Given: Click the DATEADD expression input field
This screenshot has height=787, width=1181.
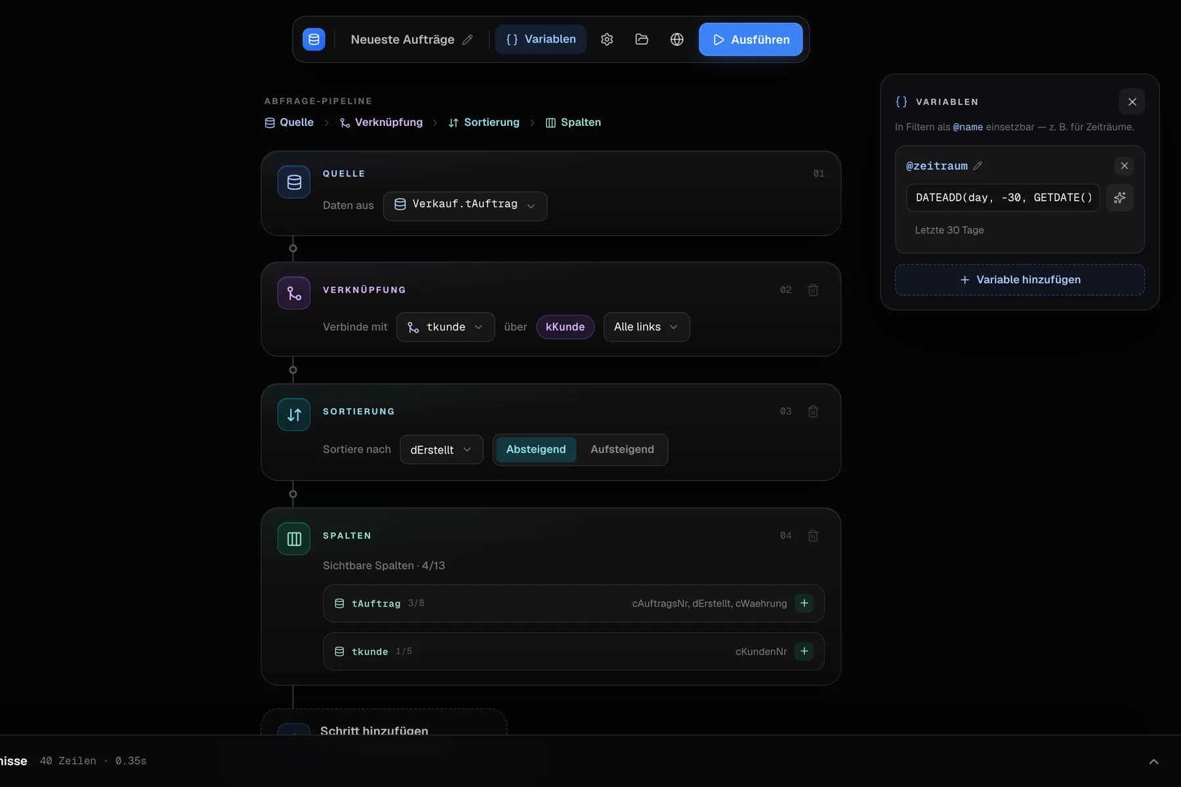Looking at the screenshot, I should coord(1003,197).
